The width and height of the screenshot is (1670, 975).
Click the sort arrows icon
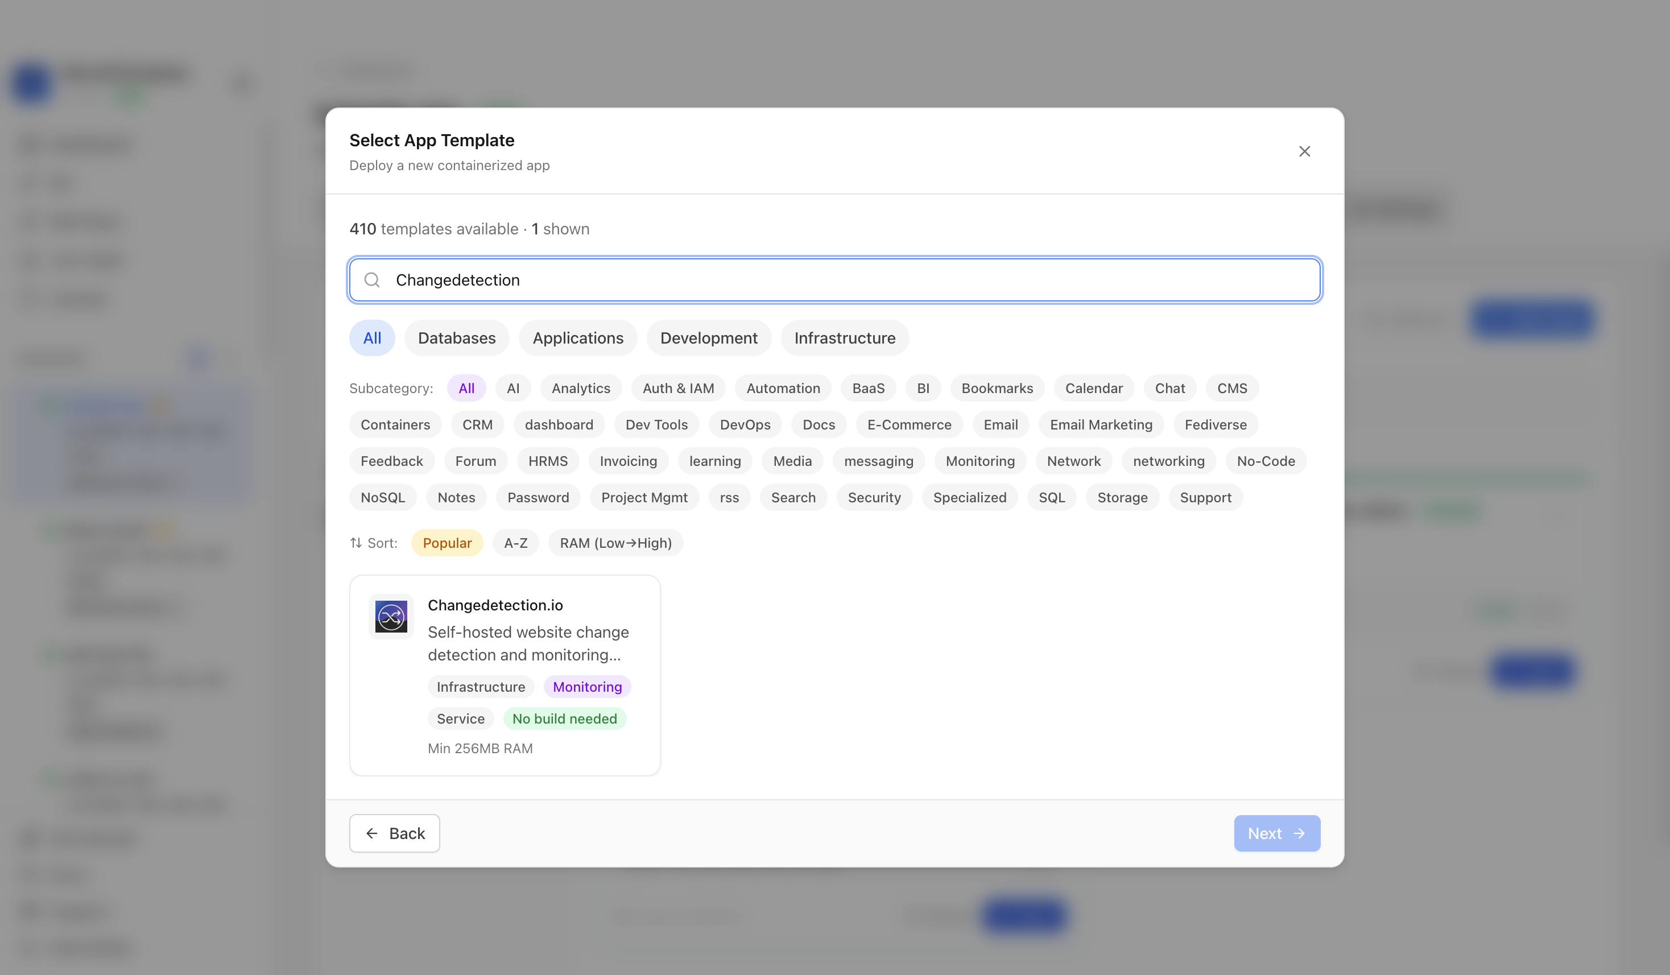coord(356,543)
